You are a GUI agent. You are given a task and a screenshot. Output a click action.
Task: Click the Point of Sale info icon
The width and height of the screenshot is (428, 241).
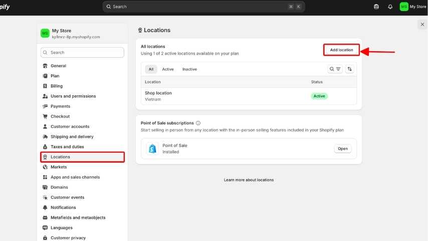198,123
